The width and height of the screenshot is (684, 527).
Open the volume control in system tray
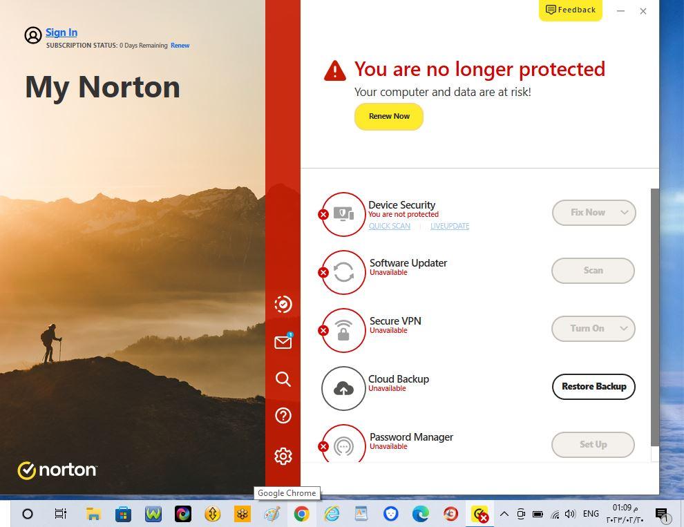[570, 514]
